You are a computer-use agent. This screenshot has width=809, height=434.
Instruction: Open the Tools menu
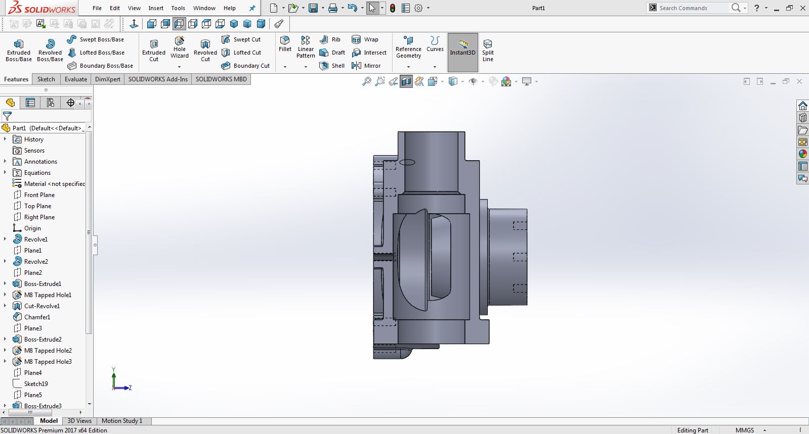click(178, 8)
